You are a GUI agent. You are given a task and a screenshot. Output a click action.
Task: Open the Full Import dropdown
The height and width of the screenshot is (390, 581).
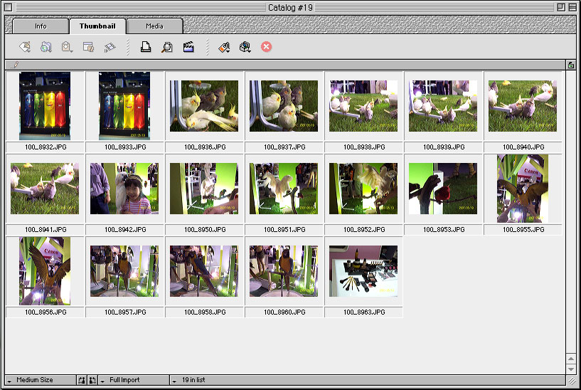tap(134, 380)
